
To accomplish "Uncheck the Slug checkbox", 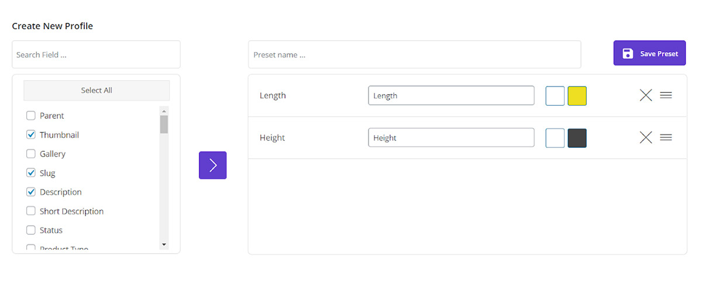I will point(31,173).
